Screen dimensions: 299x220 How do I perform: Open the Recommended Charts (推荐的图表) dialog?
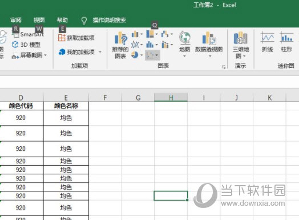[120, 45]
